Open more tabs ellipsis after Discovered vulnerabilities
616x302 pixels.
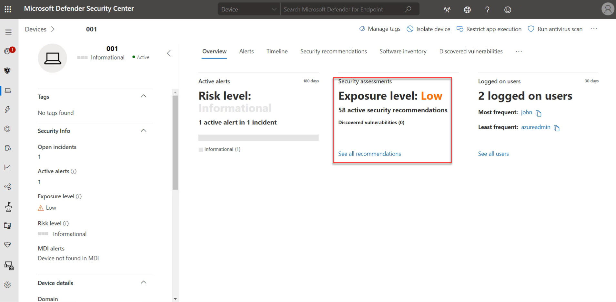point(519,52)
